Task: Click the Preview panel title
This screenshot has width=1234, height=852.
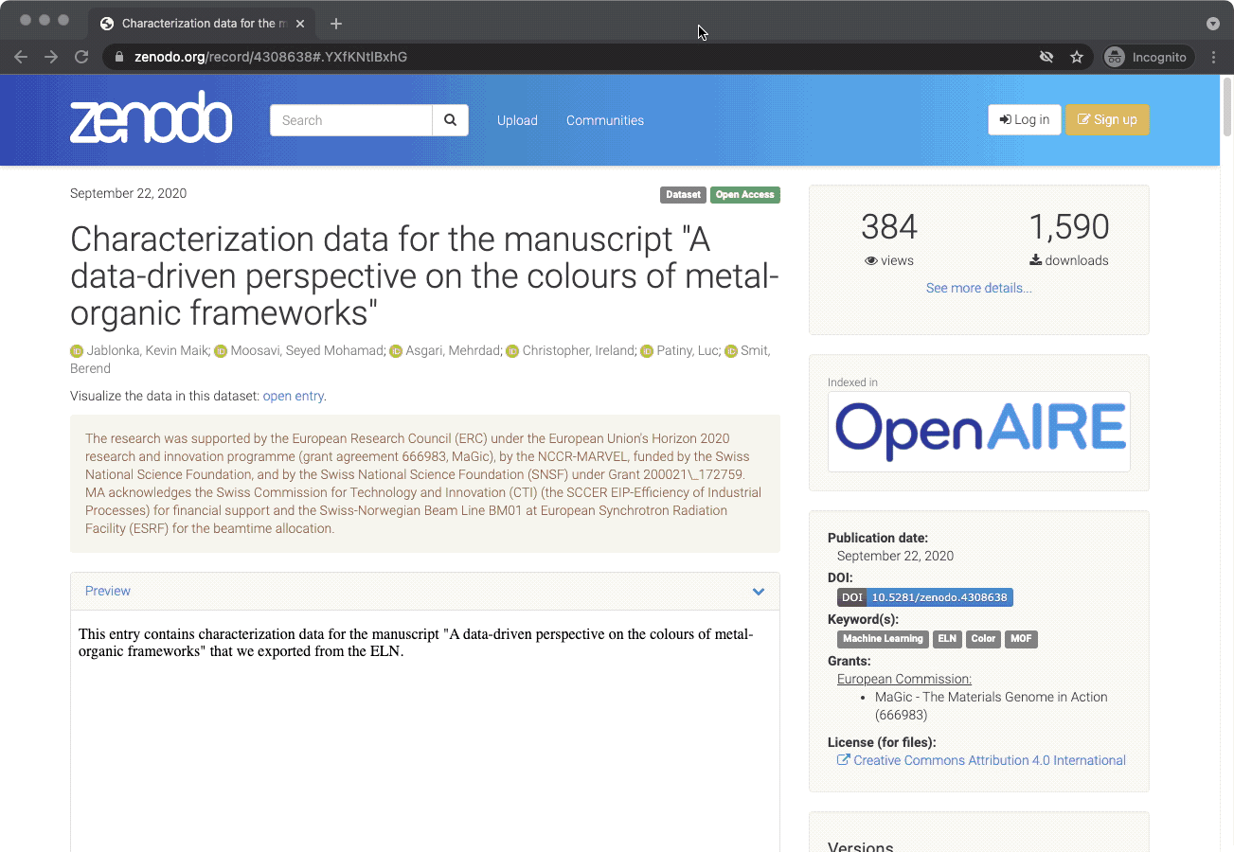Action: coord(108,591)
